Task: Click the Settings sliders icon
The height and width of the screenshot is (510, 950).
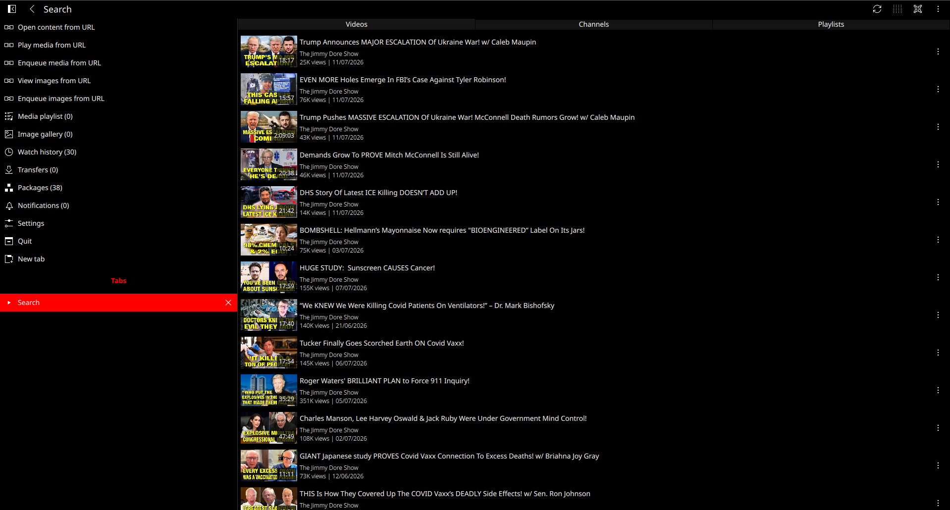Action: (9, 223)
